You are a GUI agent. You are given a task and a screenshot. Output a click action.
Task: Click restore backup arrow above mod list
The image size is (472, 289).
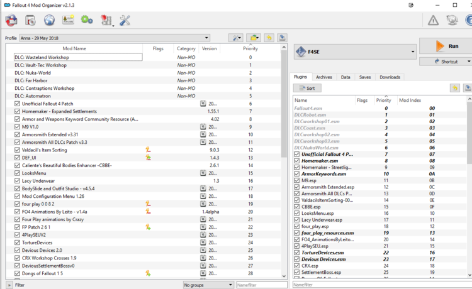click(x=269, y=38)
